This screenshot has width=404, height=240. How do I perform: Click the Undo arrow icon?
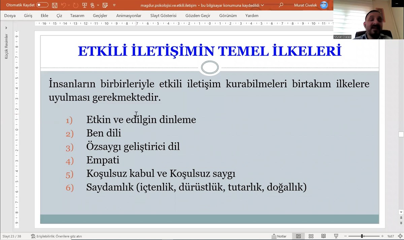click(63, 5)
